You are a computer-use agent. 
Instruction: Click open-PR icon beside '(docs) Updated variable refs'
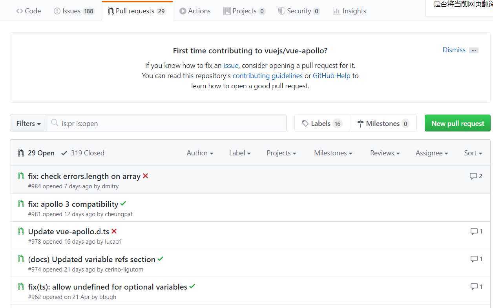pyautogui.click(x=21, y=259)
